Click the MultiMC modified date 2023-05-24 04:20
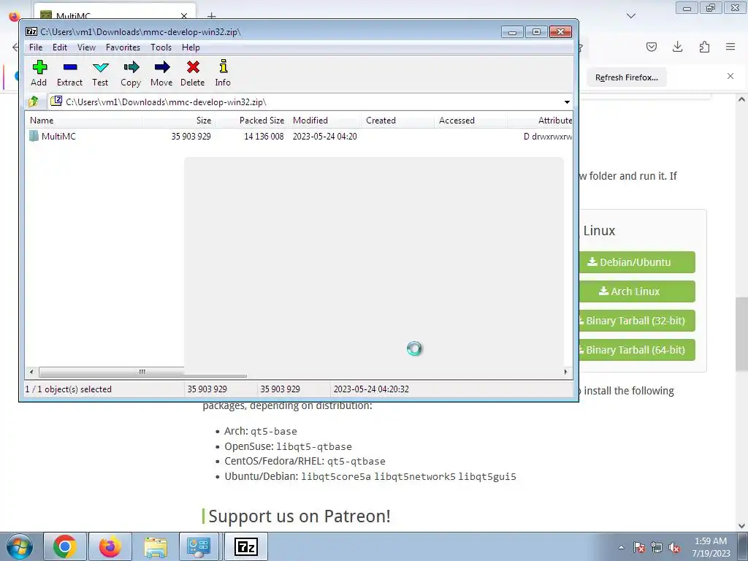Screen dimensions: 748x561 325,137
